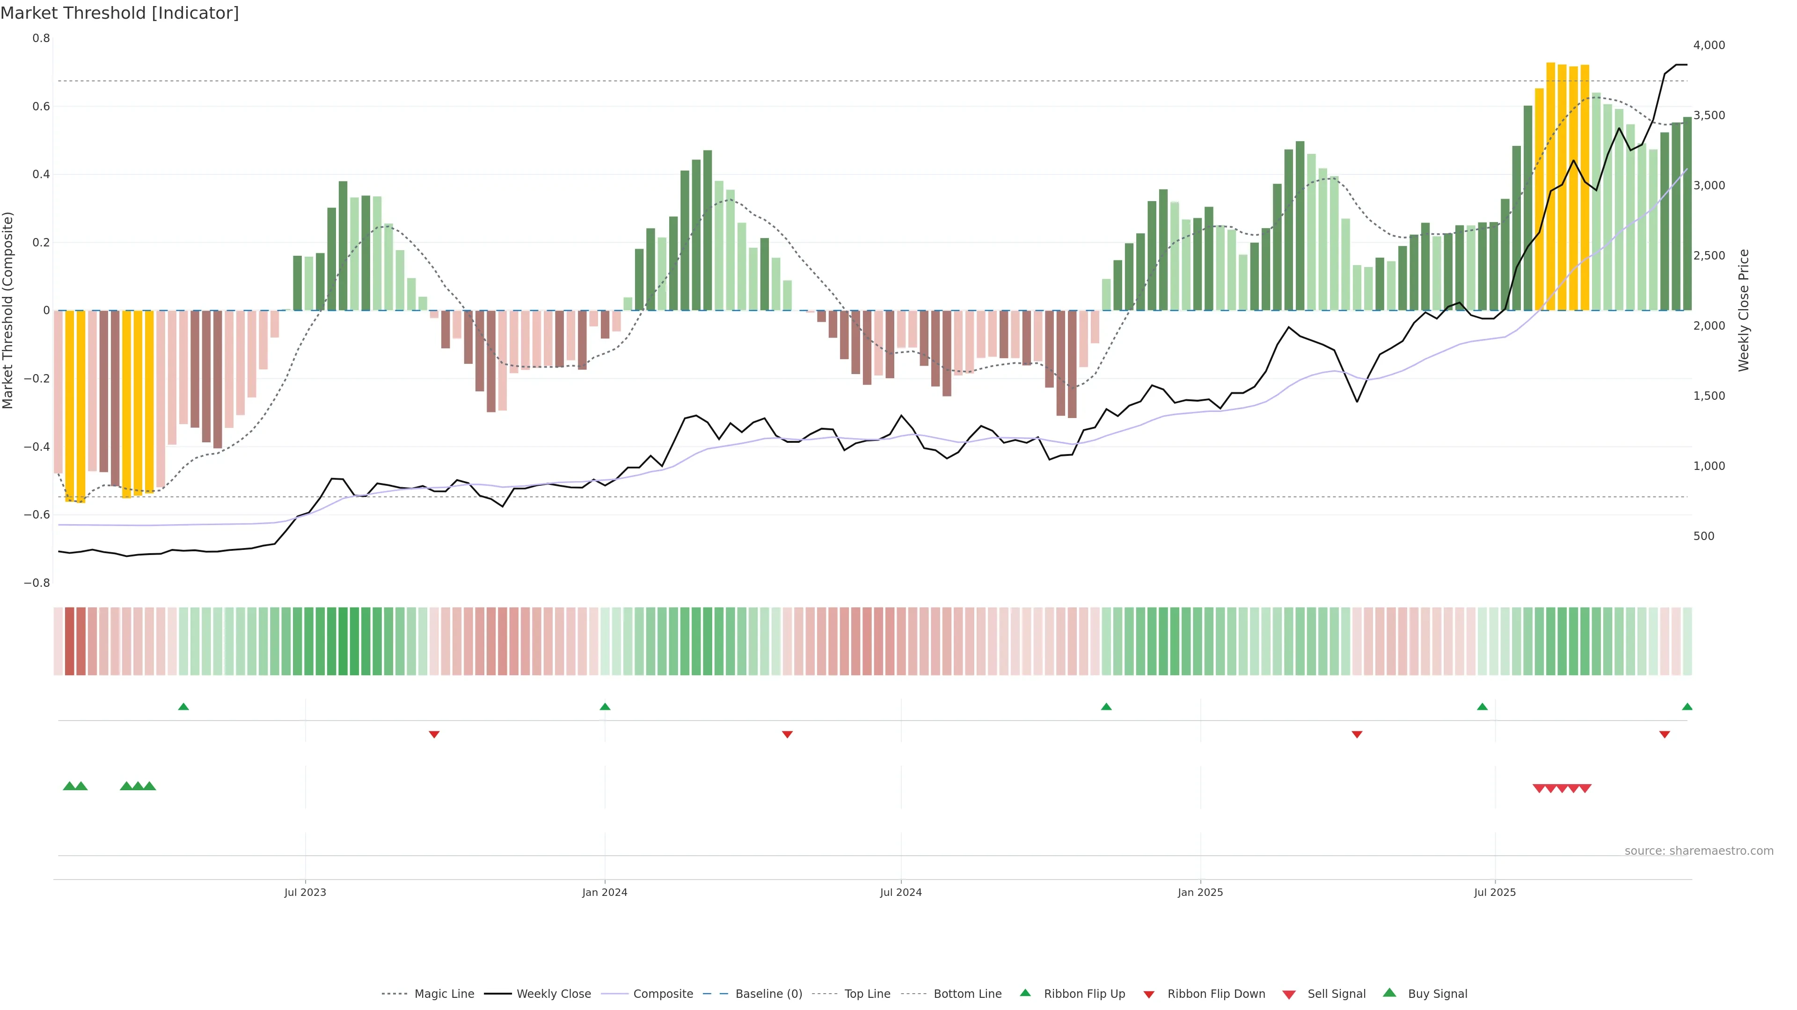Image resolution: width=1797 pixels, height=1010 pixels.
Task: Click the Ribbon Flip Down legend triangle icon
Action: click(x=1149, y=994)
